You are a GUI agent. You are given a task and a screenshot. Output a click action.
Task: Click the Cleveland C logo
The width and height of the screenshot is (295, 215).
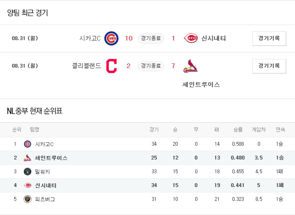coord(111,66)
